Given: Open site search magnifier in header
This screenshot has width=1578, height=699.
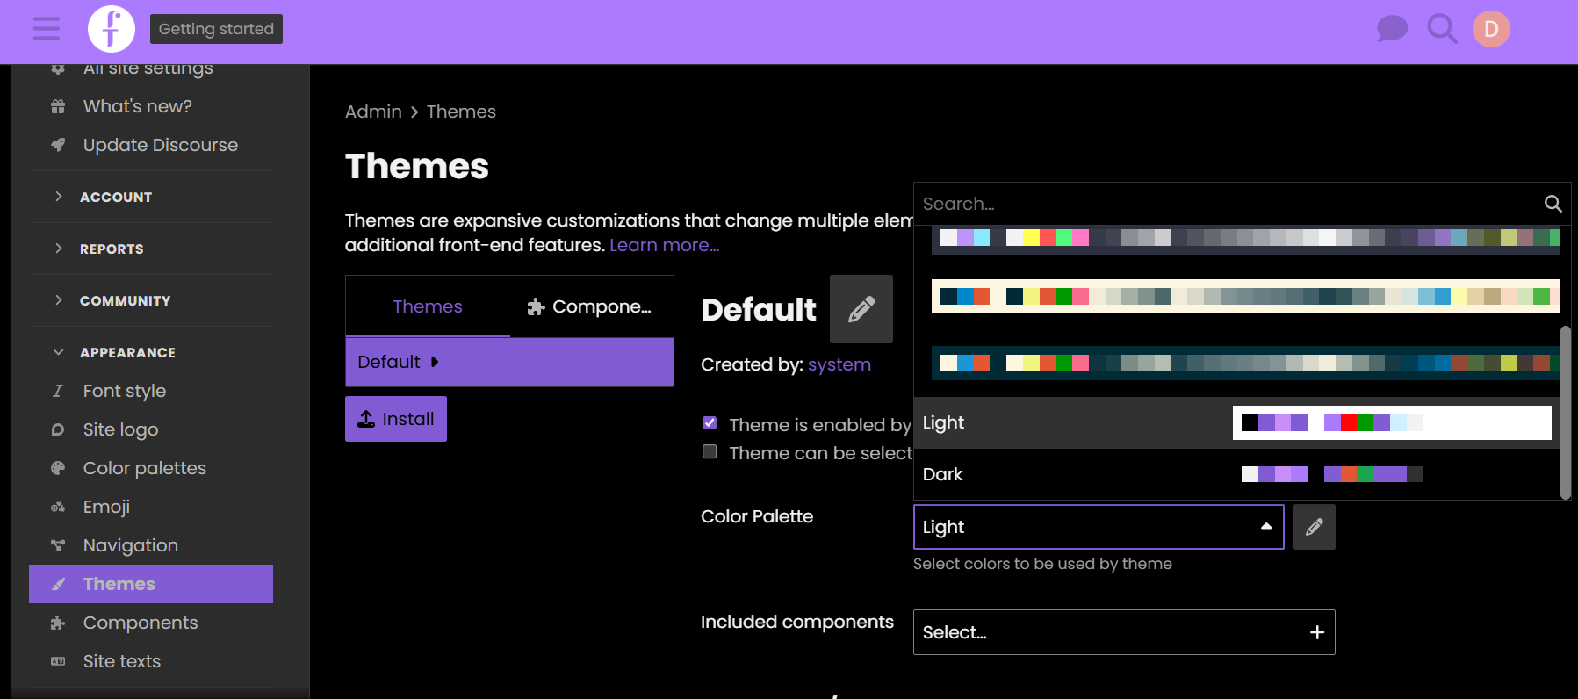Looking at the screenshot, I should [1442, 29].
